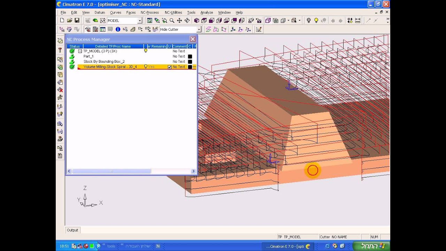The width and height of the screenshot is (446, 251).
Task: Click the Status column header
Action: click(75, 46)
